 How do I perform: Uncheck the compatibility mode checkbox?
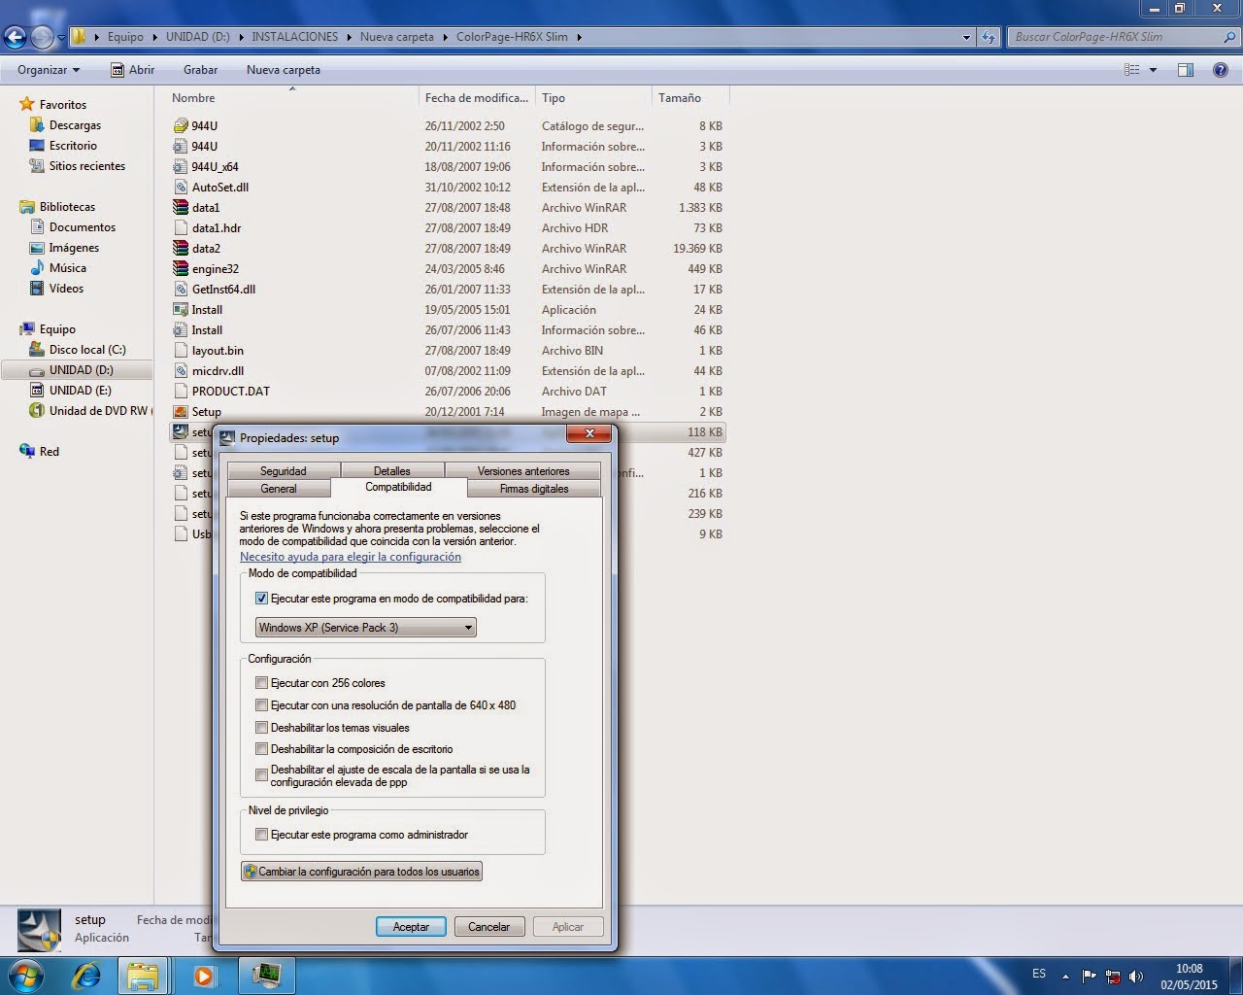261,599
